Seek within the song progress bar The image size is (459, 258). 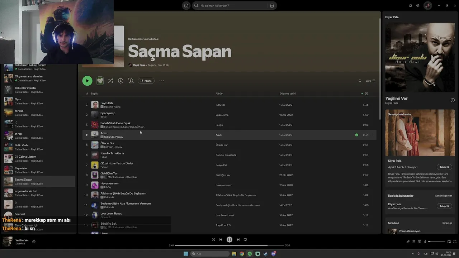click(x=229, y=245)
